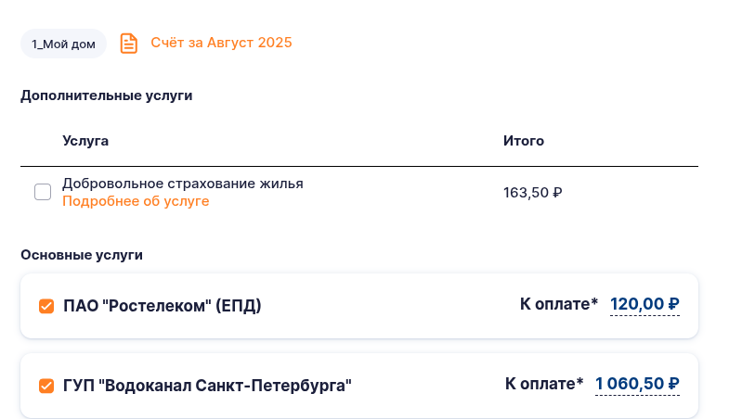Viewport: 729px width, 419px height.
Task: Edit the Водоканал amount 1 060,50 ₽
Action: pyautogui.click(x=637, y=384)
